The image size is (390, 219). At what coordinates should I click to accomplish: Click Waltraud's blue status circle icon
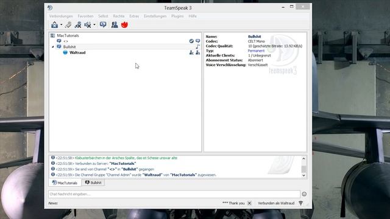tap(65, 52)
